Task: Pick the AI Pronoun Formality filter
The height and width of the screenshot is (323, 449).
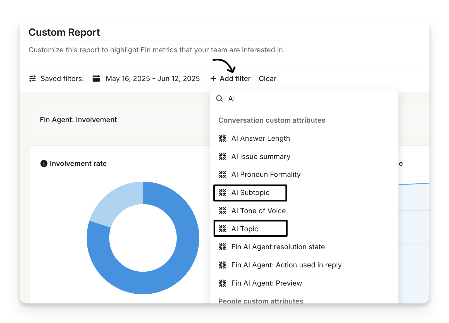Action: 266,175
